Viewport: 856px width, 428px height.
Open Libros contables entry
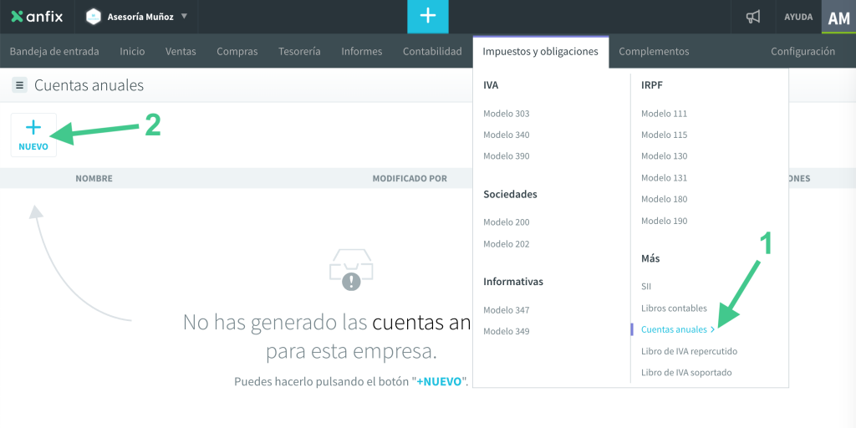[x=674, y=308]
